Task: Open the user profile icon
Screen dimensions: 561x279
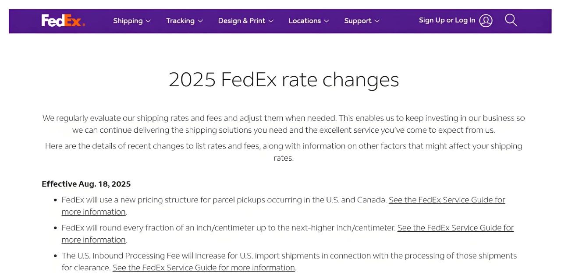Action: (x=486, y=21)
